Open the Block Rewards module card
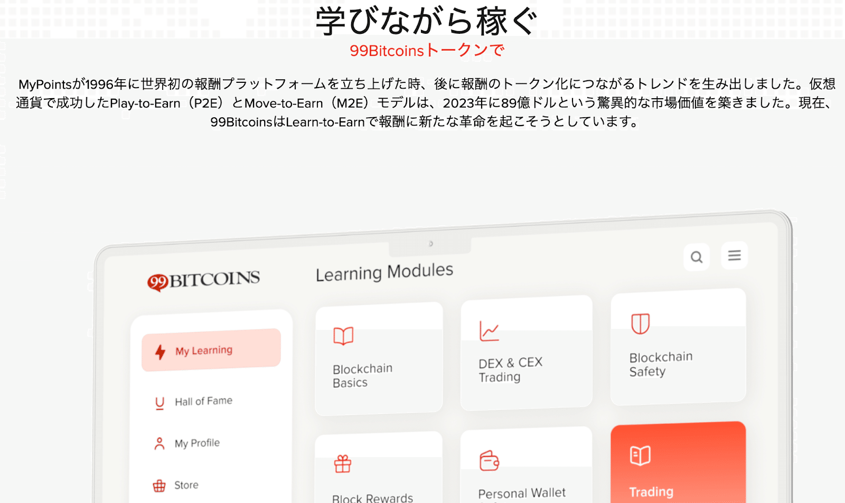The width and height of the screenshot is (845, 503). pyautogui.click(x=379, y=468)
